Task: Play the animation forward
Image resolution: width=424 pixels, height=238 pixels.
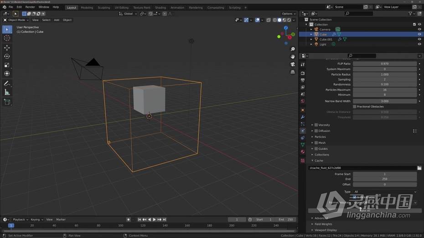Action: pos(155,220)
